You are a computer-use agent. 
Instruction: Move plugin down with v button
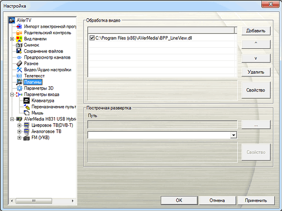coord(256,58)
